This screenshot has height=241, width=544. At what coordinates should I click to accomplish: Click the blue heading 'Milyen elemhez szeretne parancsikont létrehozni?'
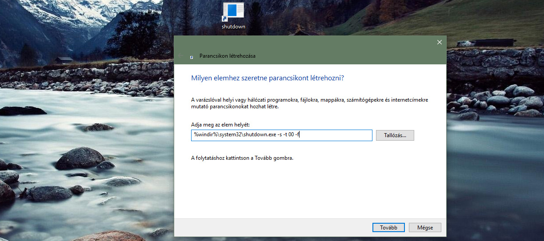click(267, 78)
